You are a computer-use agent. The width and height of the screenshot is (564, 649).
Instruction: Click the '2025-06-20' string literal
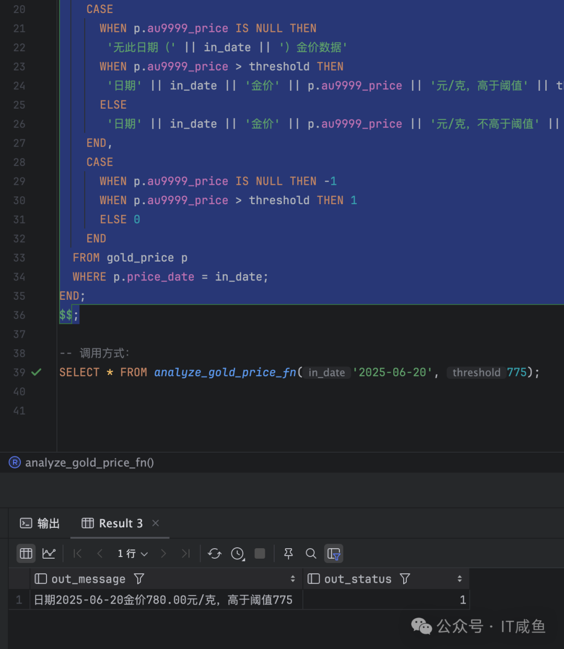pyautogui.click(x=392, y=372)
